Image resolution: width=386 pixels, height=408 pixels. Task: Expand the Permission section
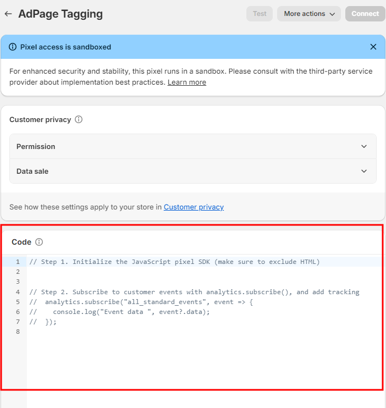(192, 147)
